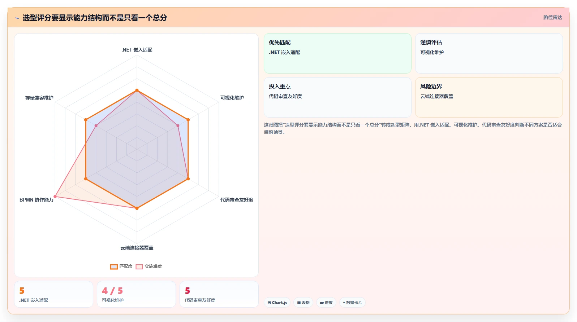Click the stat card showing 4 / 5

(x=136, y=294)
